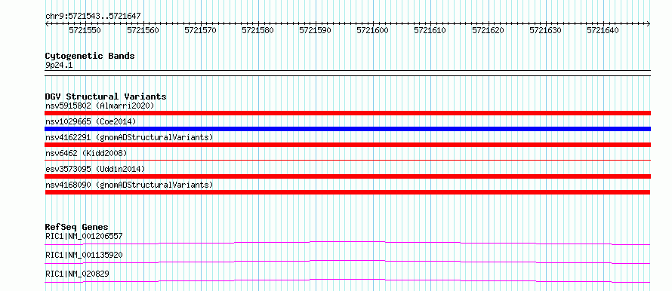Select the magenta RIC1|NM_020829 gene line
Image resolution: width=672 pixels, height=291 pixels.
click(x=347, y=280)
